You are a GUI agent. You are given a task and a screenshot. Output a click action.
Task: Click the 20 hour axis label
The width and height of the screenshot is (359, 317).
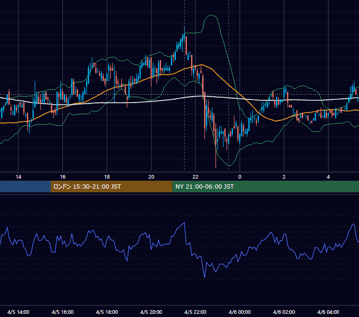coord(151,177)
